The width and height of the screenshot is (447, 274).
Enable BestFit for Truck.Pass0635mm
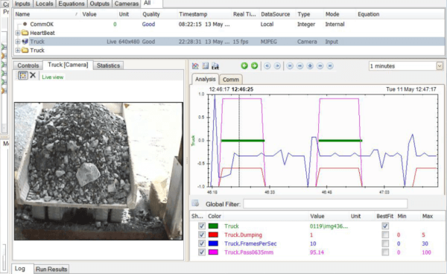tap(385, 252)
